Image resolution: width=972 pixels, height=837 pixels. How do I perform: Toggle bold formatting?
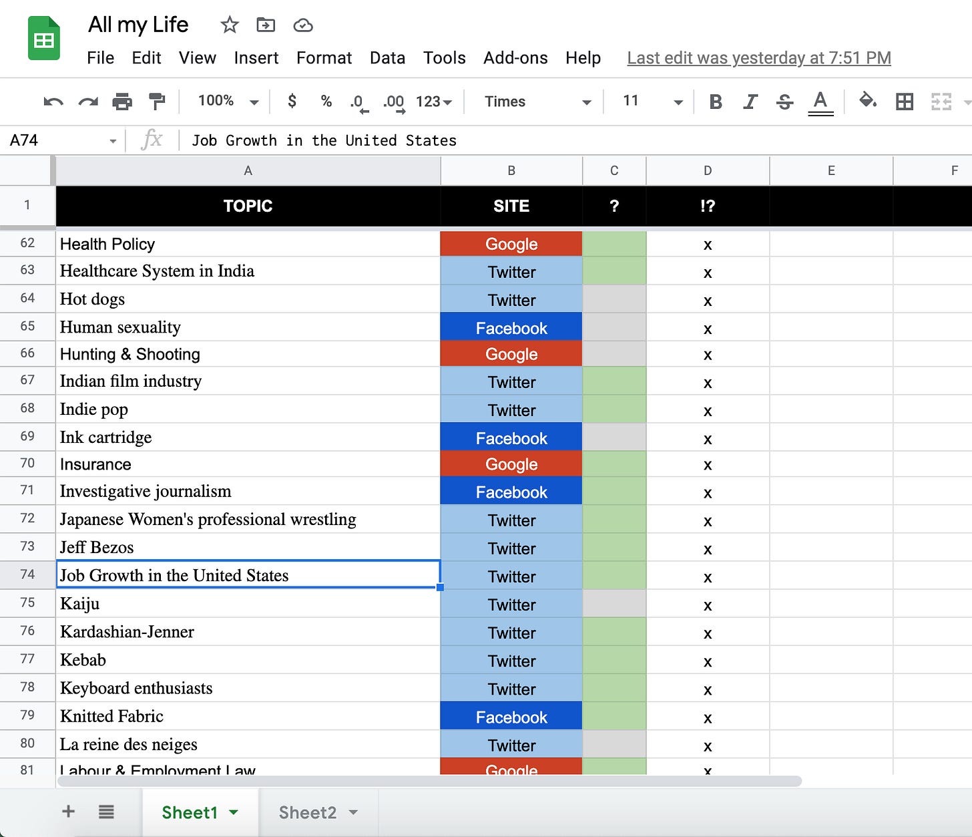coord(716,102)
